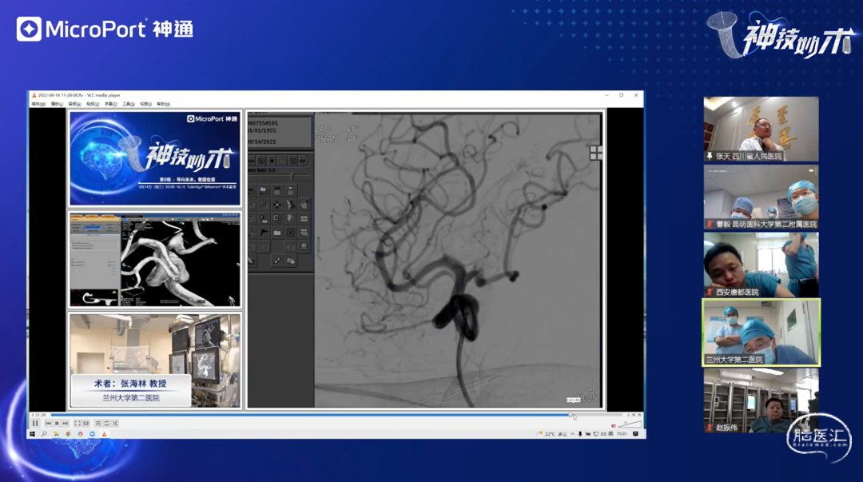
Task: Unmute audio via the red speaker icon
Action: pyautogui.click(x=614, y=425)
